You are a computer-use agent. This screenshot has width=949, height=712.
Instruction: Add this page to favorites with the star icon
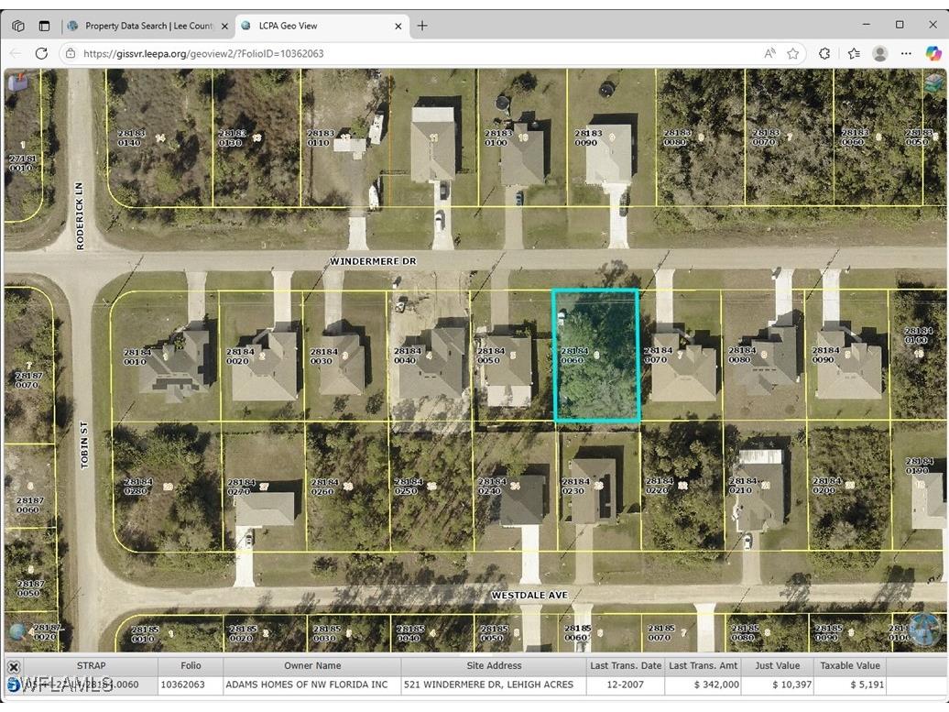pos(793,53)
